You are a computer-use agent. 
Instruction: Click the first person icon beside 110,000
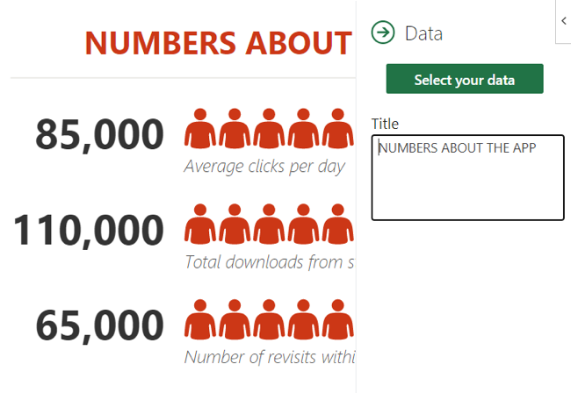pyautogui.click(x=200, y=225)
